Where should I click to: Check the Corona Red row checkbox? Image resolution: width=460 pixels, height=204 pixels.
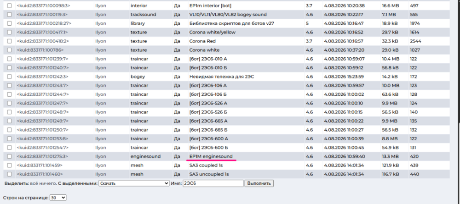tap(9, 41)
